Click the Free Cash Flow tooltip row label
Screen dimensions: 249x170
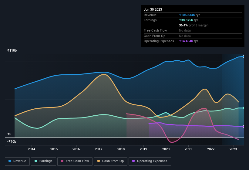coord(155,30)
